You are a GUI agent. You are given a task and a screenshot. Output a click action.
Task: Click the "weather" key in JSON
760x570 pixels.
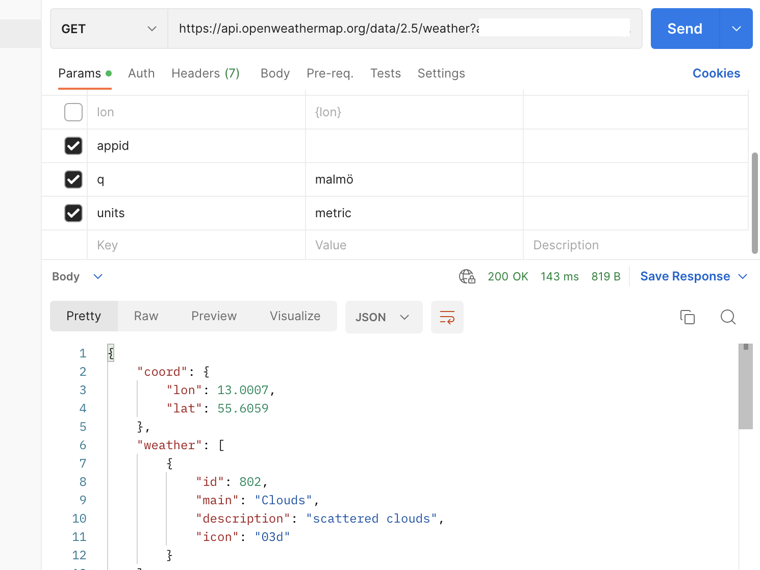click(x=169, y=445)
